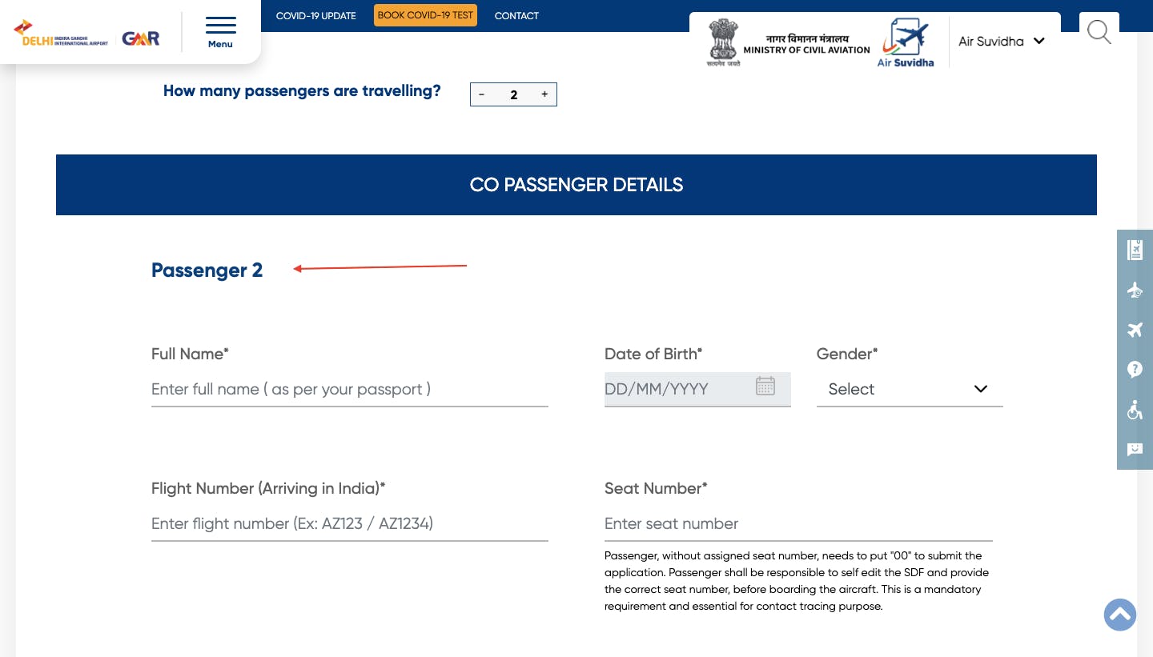1153x657 pixels.
Task: Click the Seat Number input field
Action: (x=798, y=524)
